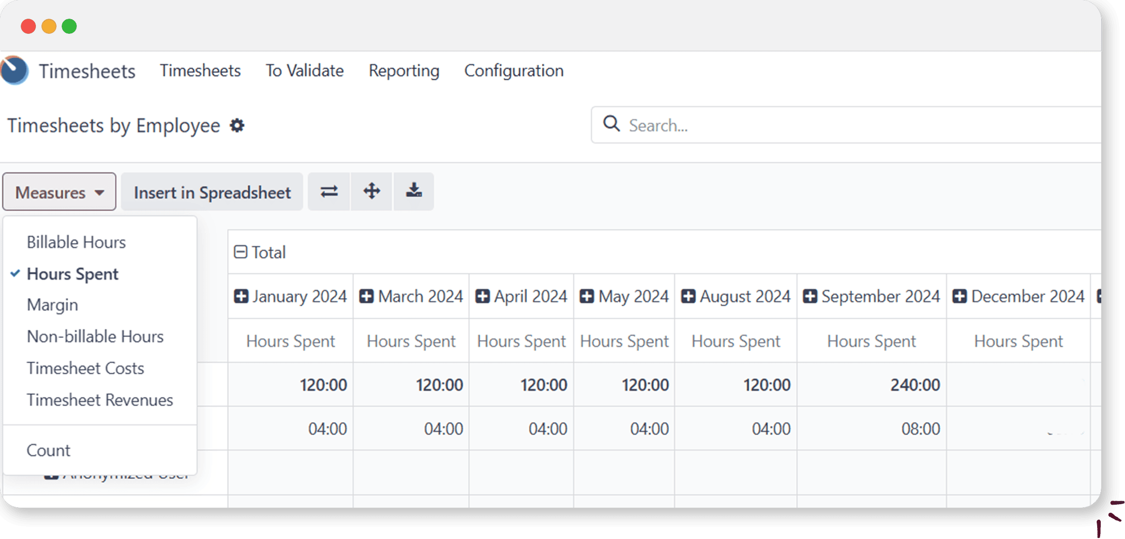This screenshot has height=539, width=1125.
Task: Download the pivot table as xlsx
Action: [x=414, y=191]
